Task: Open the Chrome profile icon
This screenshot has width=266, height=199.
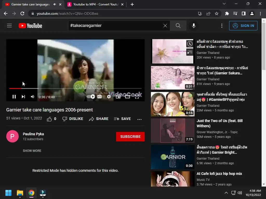Action: 252,13
